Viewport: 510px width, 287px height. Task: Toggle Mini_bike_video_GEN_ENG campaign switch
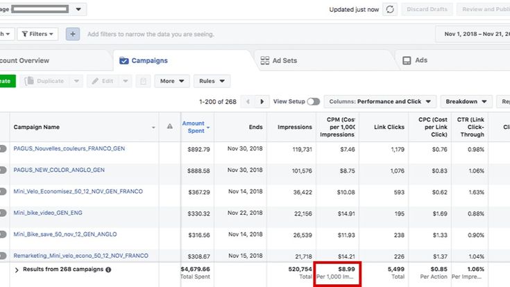tap(2, 214)
